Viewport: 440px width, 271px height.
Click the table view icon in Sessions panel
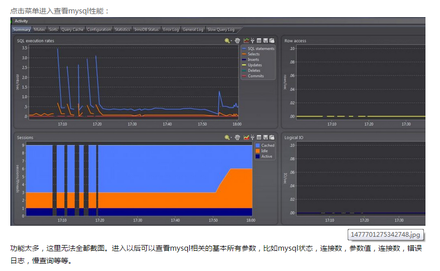pos(259,138)
